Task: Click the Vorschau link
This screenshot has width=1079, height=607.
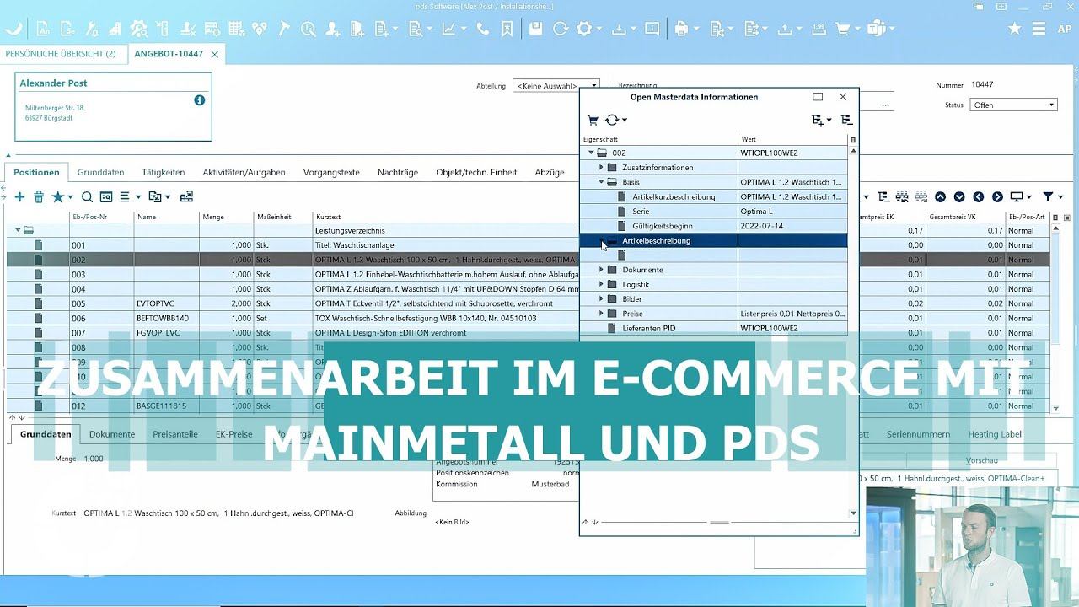Action: pos(982,460)
